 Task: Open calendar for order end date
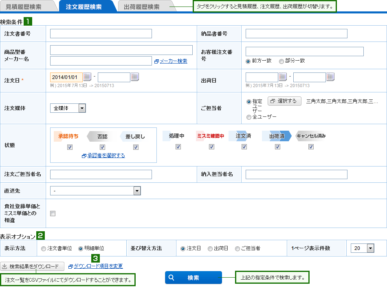(x=135, y=77)
